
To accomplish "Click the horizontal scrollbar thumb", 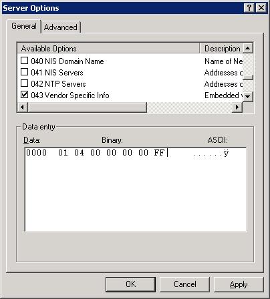I will 87,107.
